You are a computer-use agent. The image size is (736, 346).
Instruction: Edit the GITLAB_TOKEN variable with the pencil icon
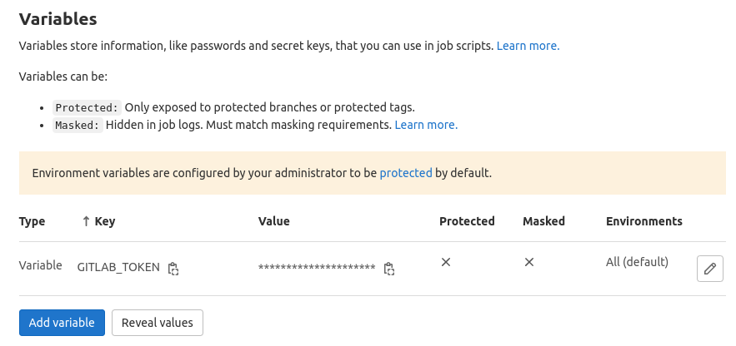point(709,269)
